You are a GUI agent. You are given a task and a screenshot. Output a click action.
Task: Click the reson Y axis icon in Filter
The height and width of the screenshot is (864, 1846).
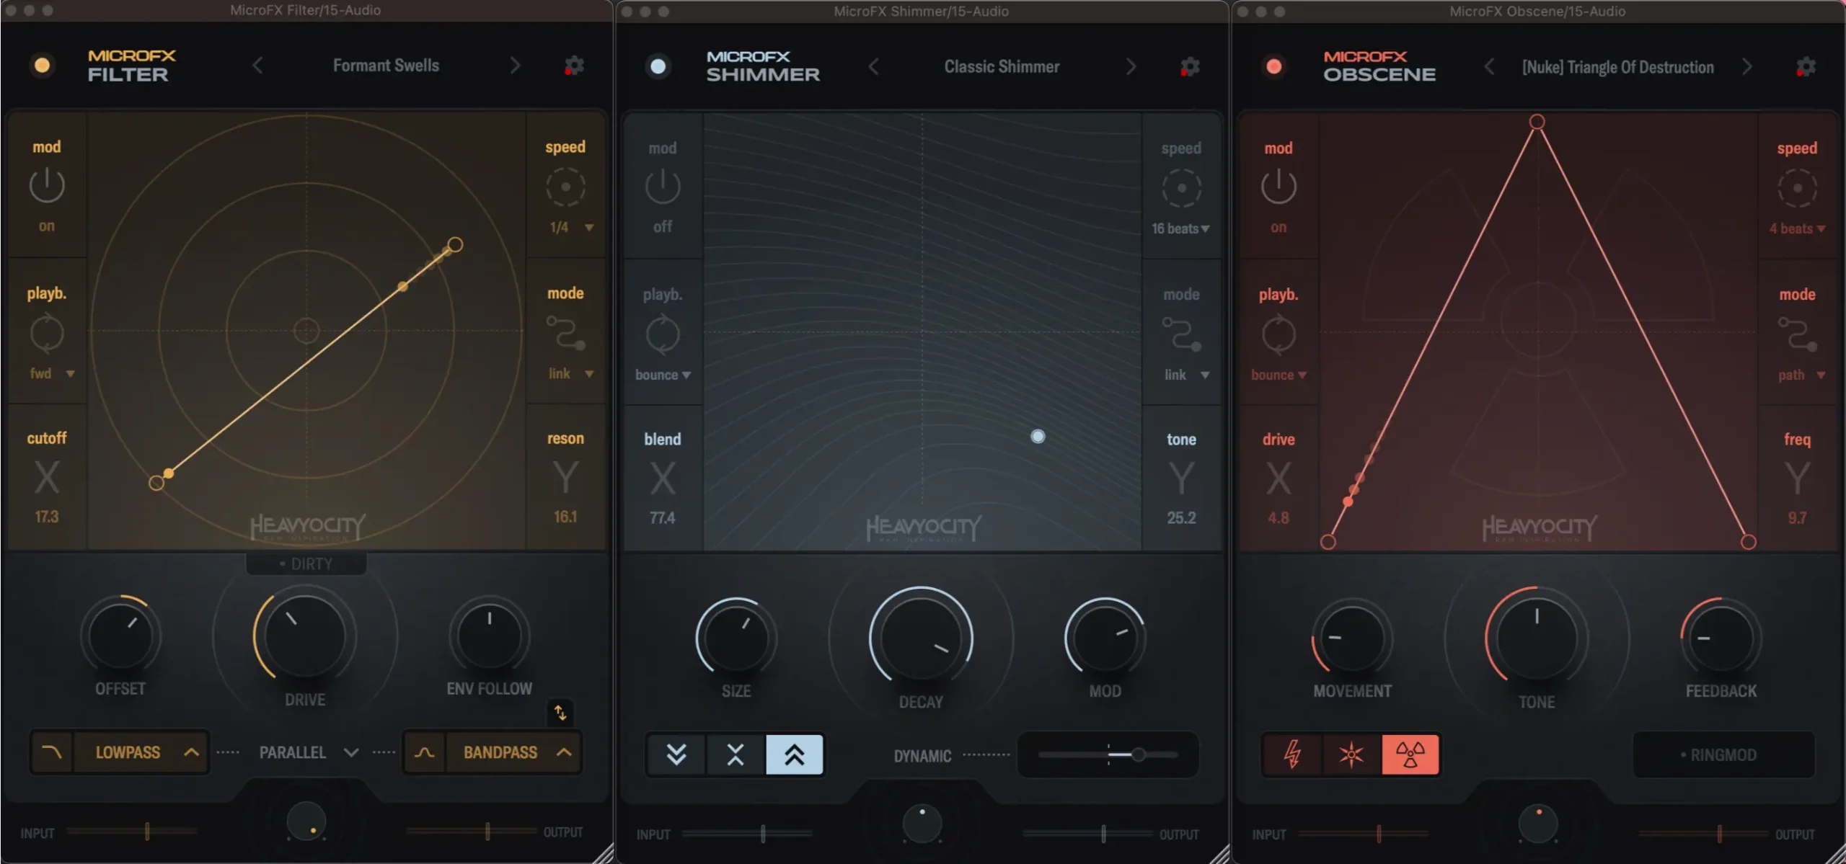coord(565,477)
